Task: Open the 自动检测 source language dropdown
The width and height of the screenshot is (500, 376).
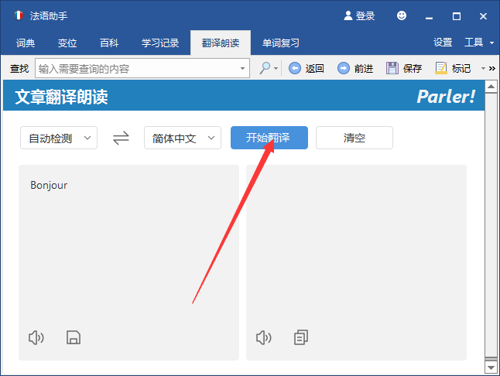Action: click(59, 138)
